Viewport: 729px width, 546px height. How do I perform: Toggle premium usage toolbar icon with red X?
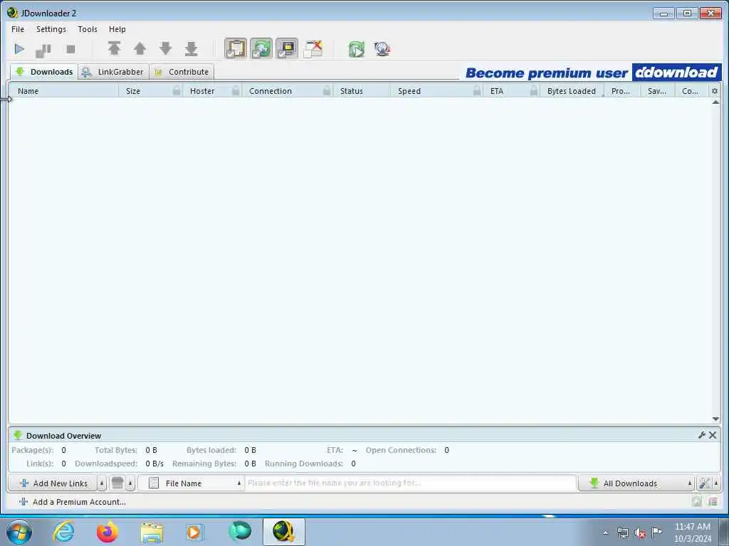click(x=313, y=49)
